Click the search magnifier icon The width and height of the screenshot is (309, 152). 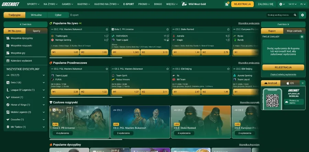pyautogui.click(x=295, y=15)
